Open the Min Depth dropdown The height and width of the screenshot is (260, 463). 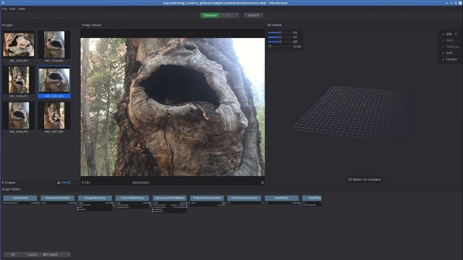point(56,255)
